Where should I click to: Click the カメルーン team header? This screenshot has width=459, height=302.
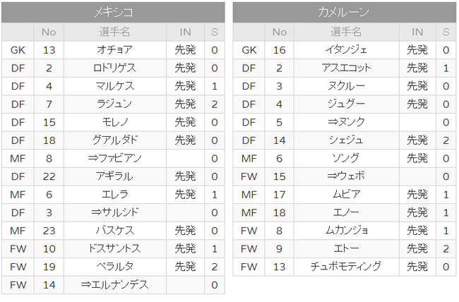point(345,12)
